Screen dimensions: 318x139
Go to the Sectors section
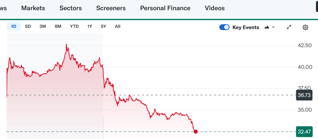point(70,8)
